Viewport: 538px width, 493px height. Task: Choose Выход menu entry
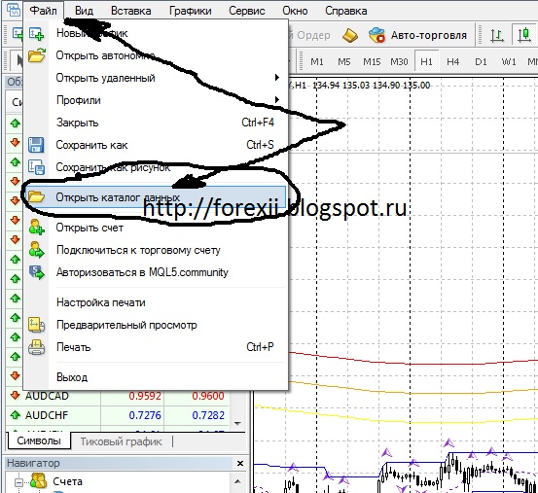(156, 377)
